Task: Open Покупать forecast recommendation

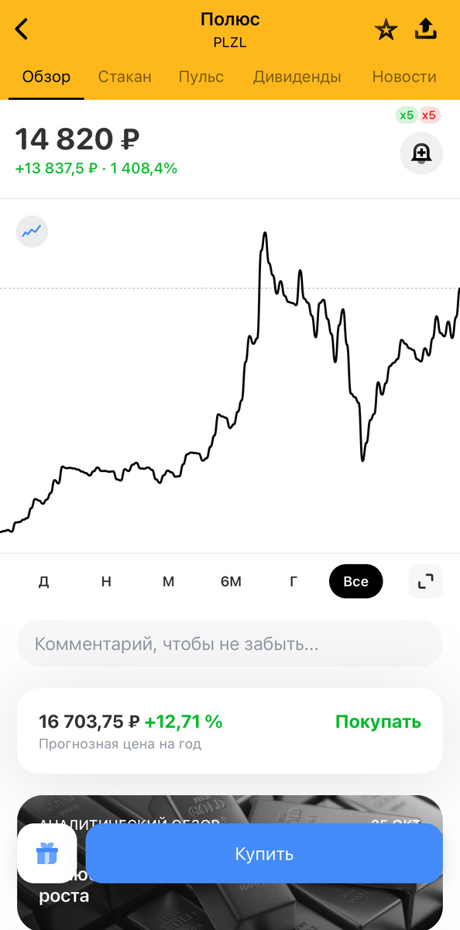Action: pos(378,720)
